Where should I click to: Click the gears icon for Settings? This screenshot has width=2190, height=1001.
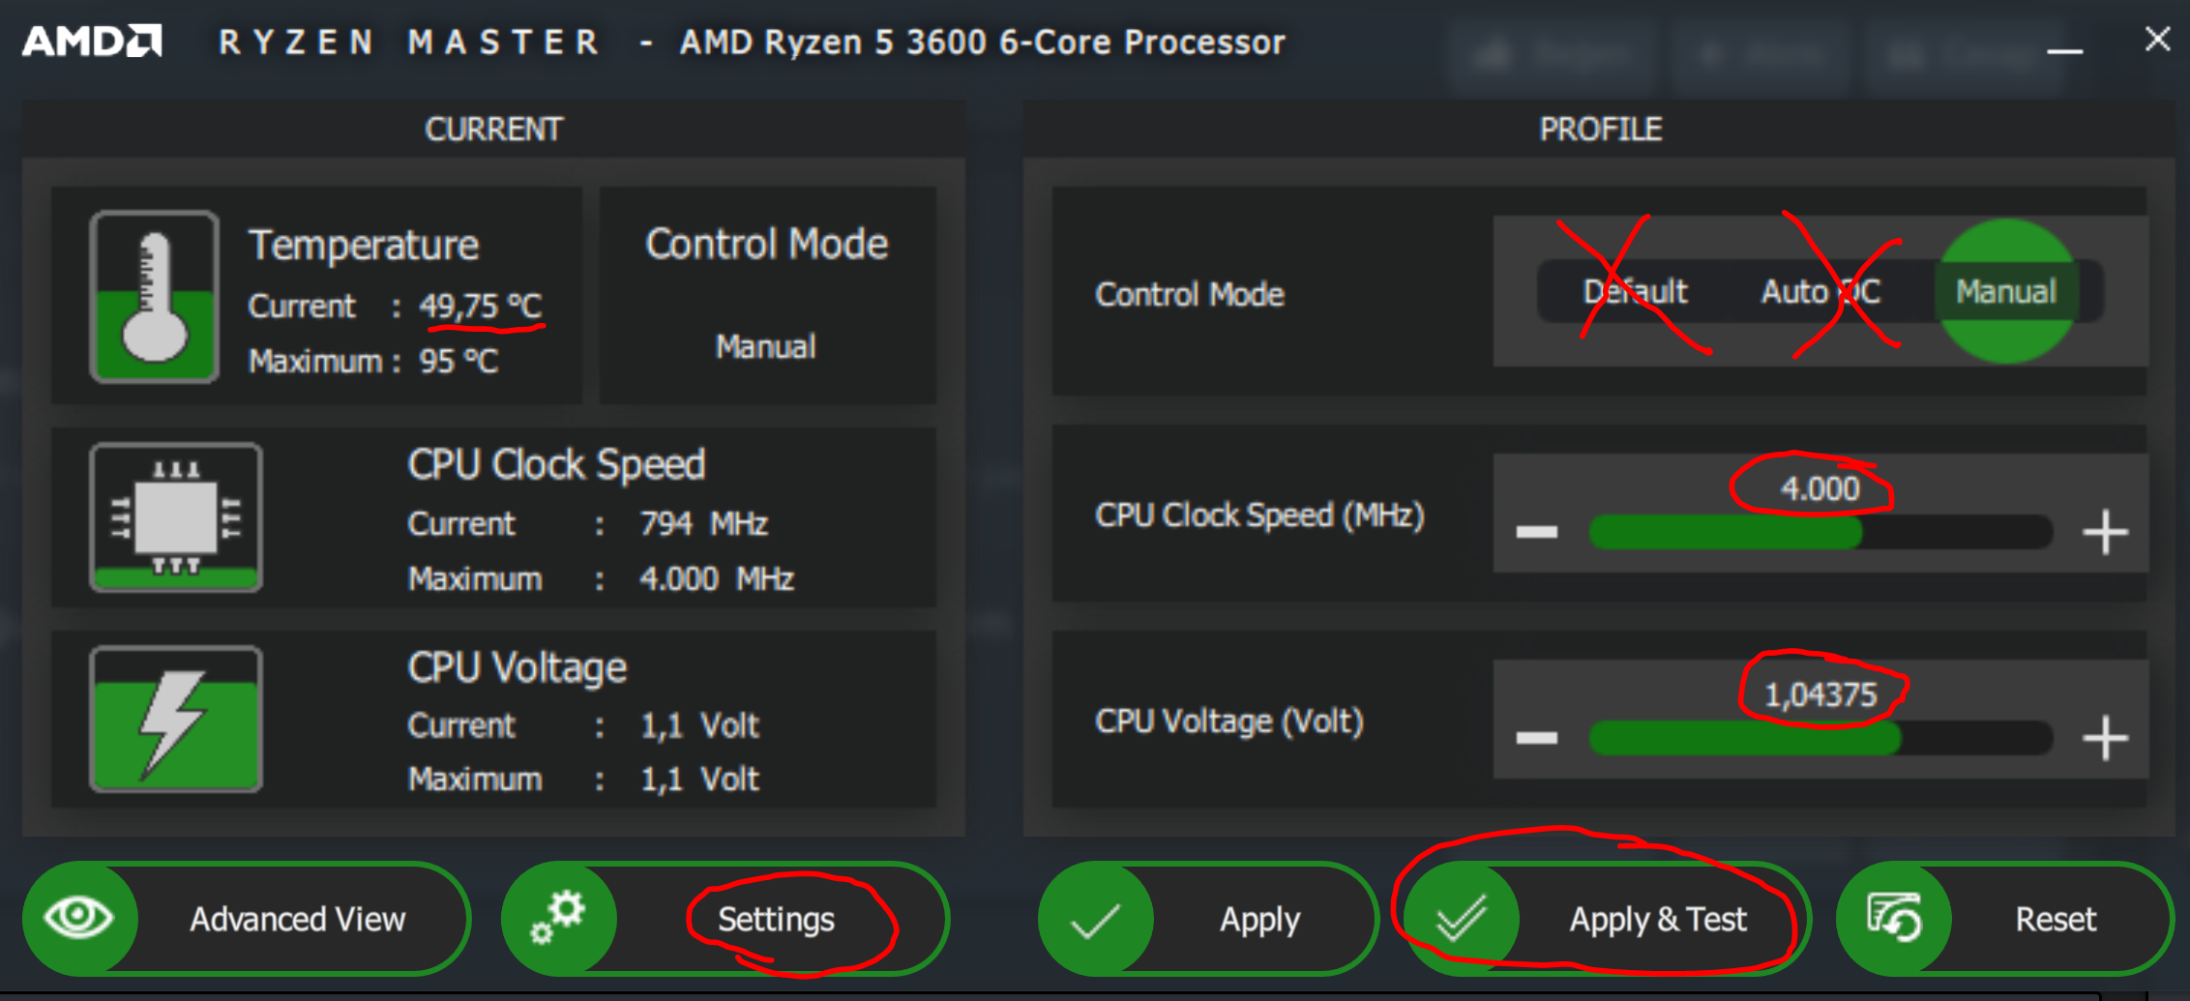558,918
